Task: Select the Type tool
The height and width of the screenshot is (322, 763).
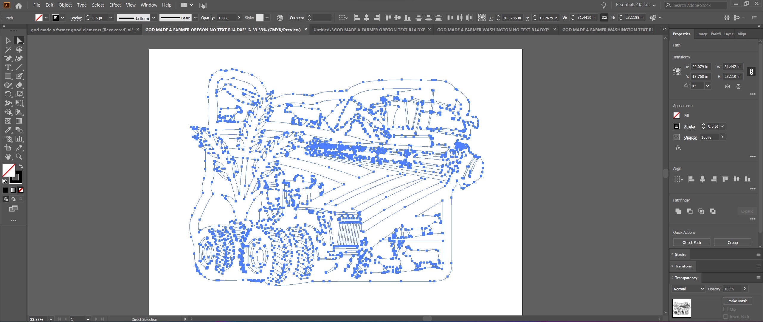Action: pos(8,67)
